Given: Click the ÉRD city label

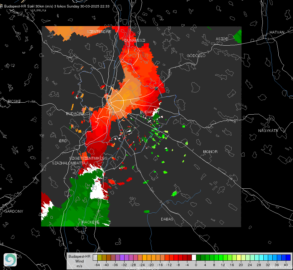Looking at the screenshot, I should point(63,141).
